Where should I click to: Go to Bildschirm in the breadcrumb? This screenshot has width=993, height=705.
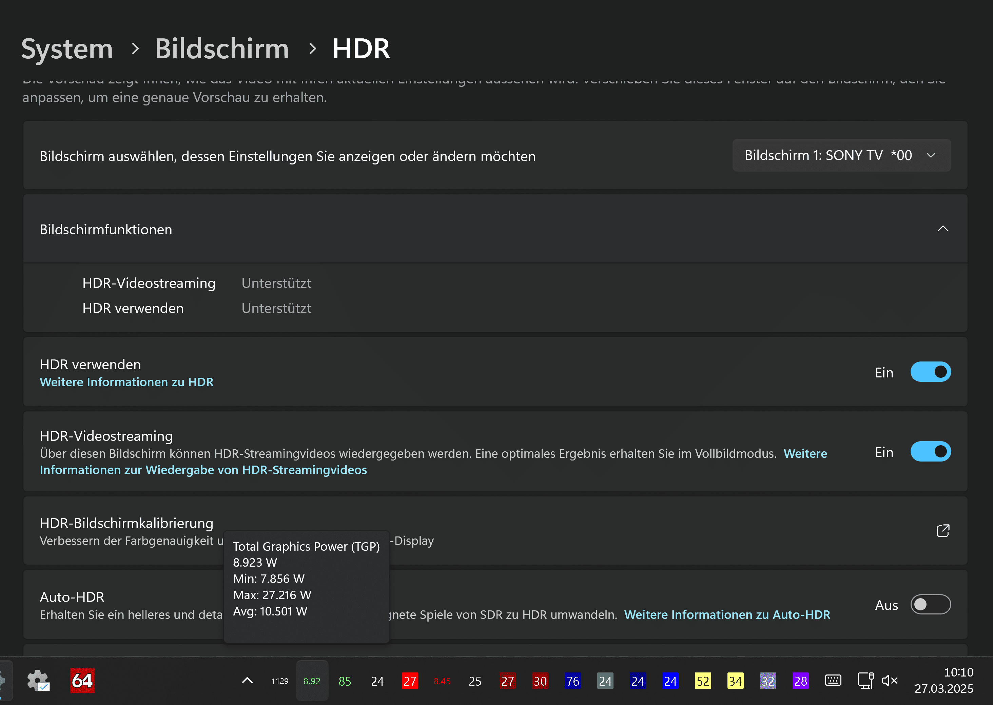click(x=222, y=48)
